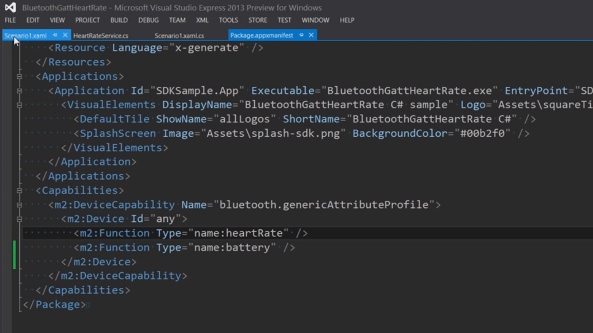Open the XML menu
The width and height of the screenshot is (593, 333).
pos(202,20)
